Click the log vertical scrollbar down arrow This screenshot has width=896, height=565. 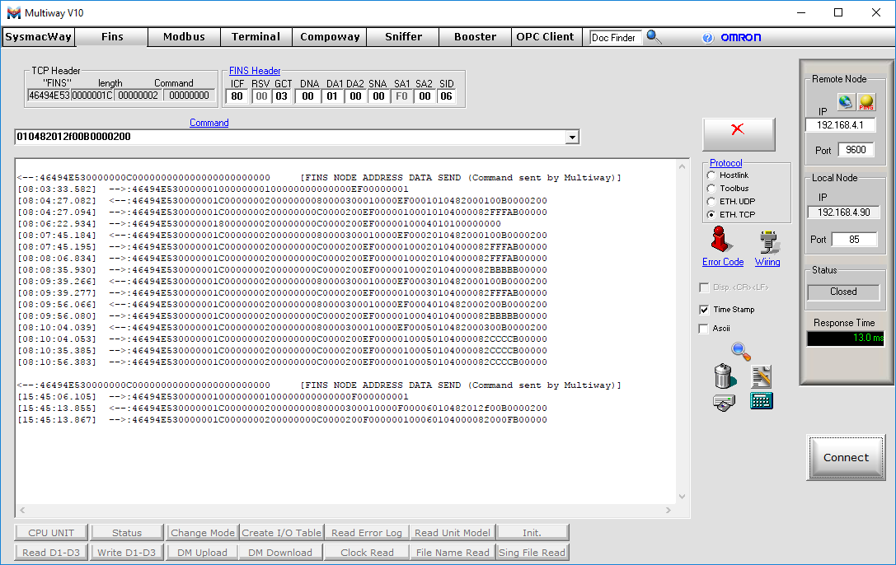coord(682,497)
